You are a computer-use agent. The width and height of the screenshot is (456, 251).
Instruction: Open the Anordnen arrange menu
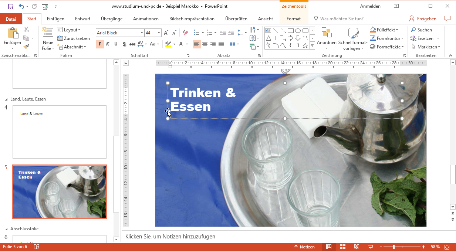click(x=327, y=39)
